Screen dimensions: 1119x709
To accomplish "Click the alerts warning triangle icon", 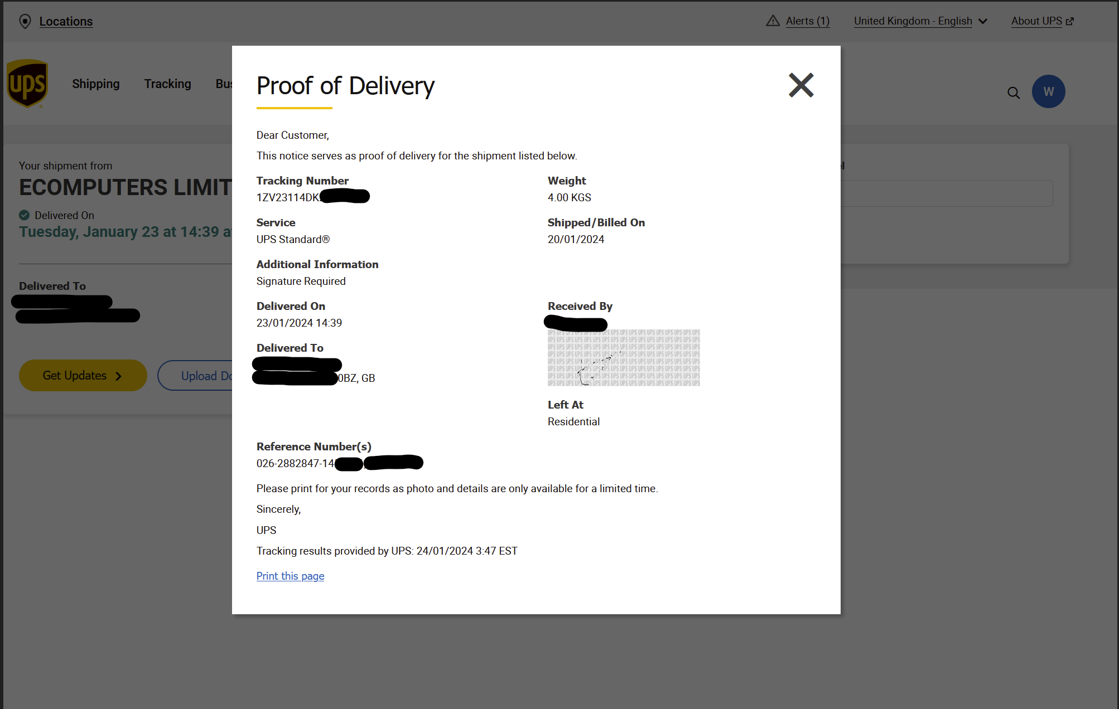I will (773, 21).
